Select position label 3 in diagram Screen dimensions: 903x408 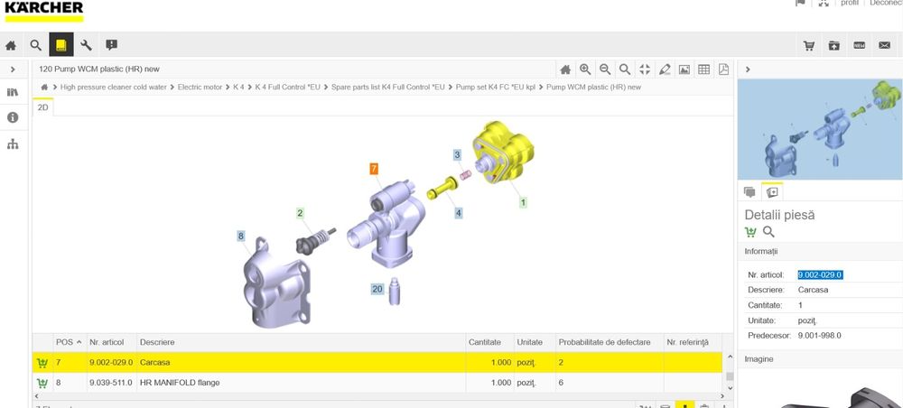pyautogui.click(x=457, y=154)
